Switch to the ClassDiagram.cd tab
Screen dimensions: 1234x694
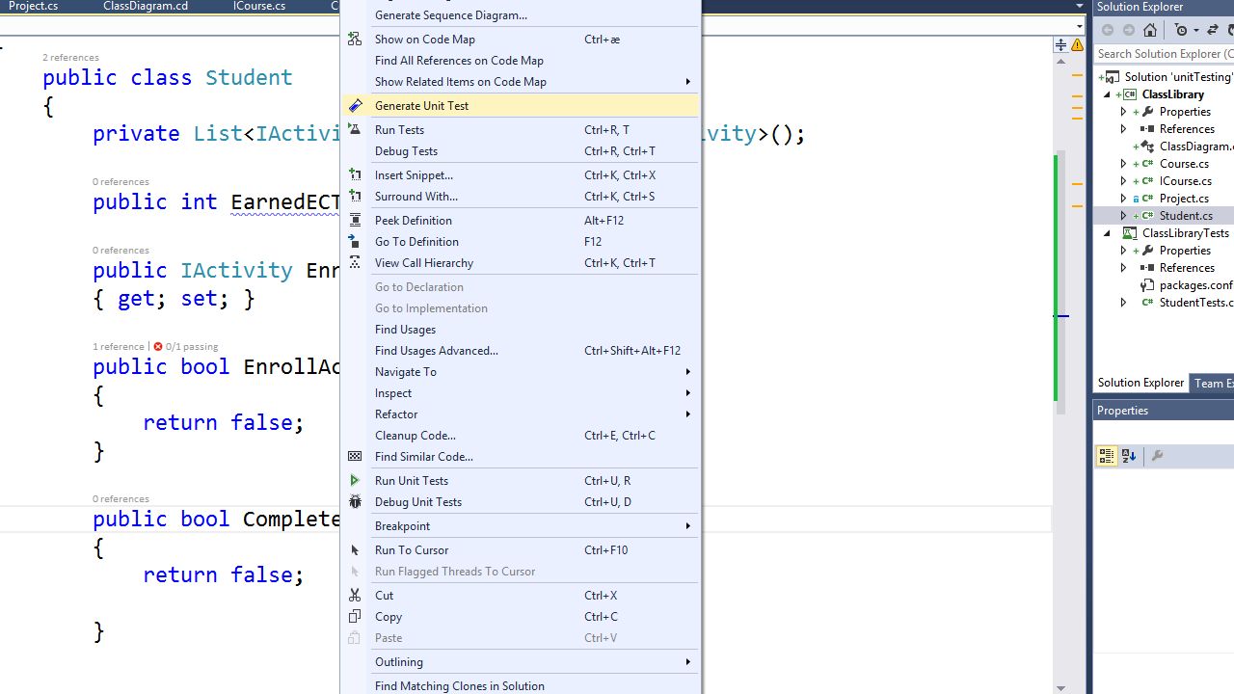[x=146, y=6]
